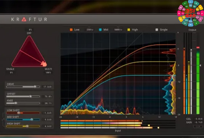
Task: Adjust the KNEE slider handle
Action: 16,103
